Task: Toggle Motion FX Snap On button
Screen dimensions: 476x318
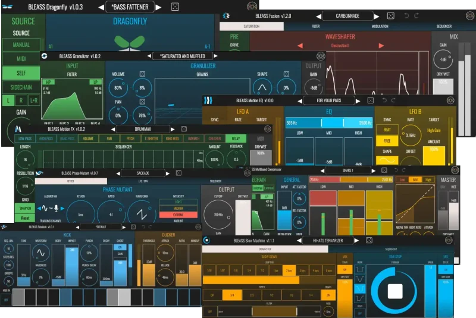Action: pyautogui.click(x=25, y=208)
